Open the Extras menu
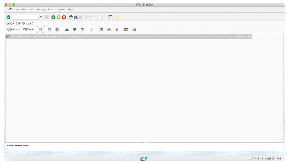The image size is (289, 163). coord(51,10)
